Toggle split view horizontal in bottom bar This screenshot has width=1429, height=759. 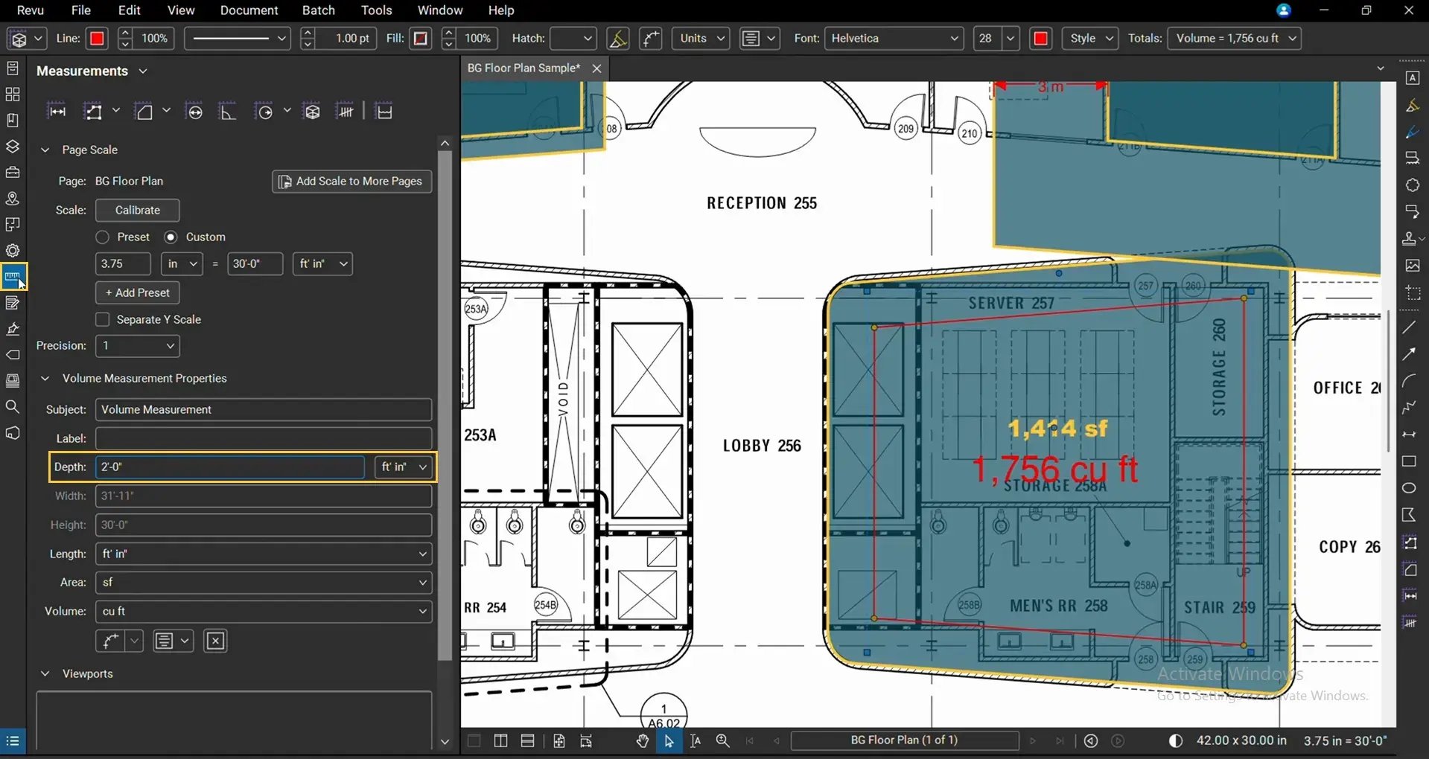(527, 741)
